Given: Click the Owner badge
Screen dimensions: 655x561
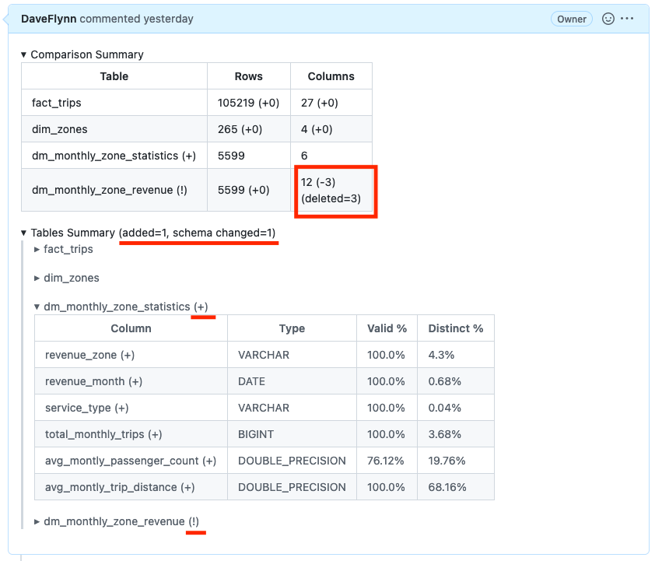Looking at the screenshot, I should coord(571,19).
